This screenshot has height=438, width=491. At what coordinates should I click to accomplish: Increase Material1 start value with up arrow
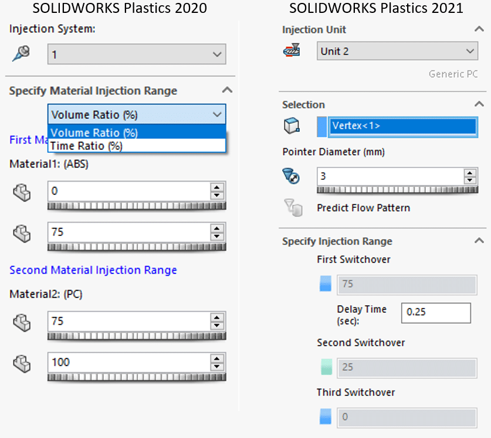point(216,187)
